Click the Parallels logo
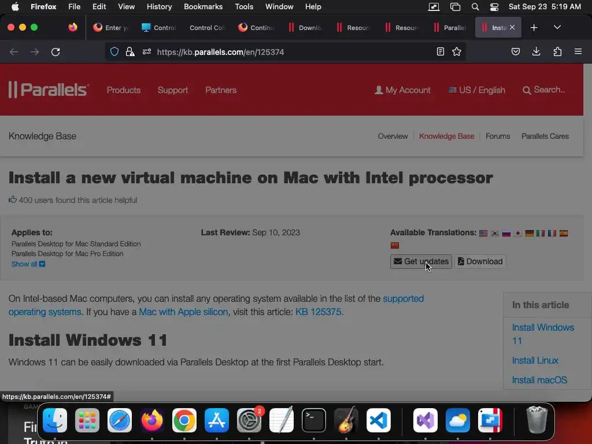 [x=49, y=90]
